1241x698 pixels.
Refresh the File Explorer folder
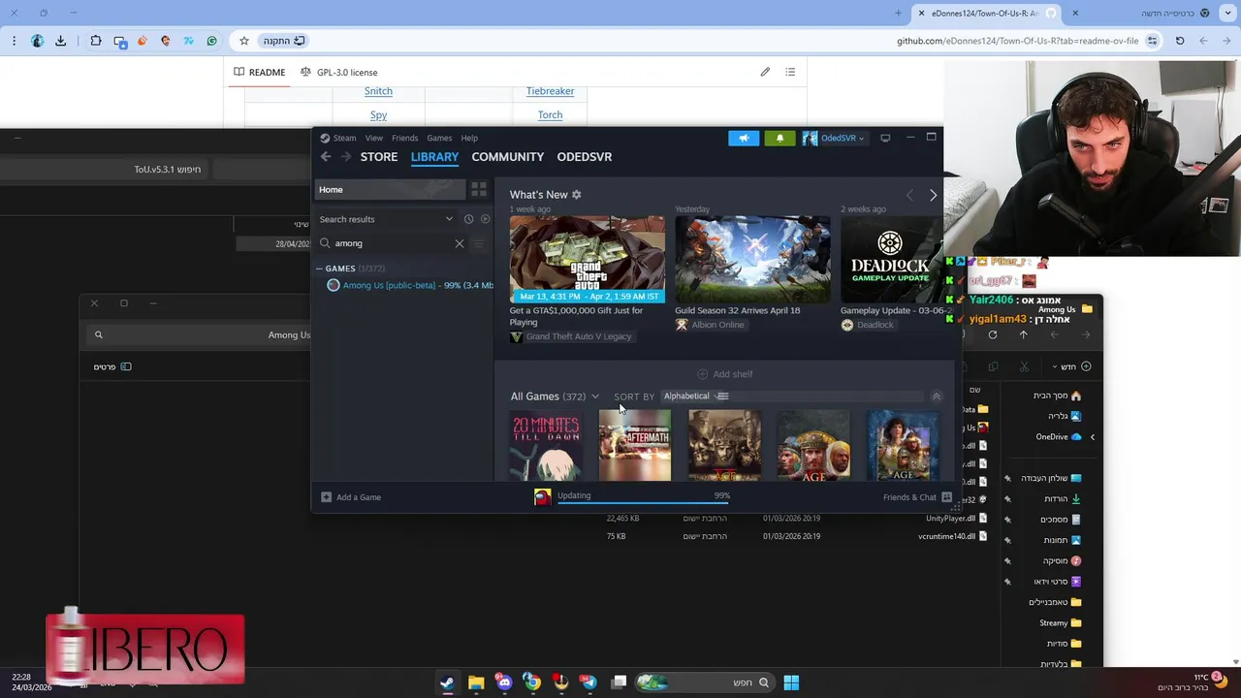click(992, 334)
